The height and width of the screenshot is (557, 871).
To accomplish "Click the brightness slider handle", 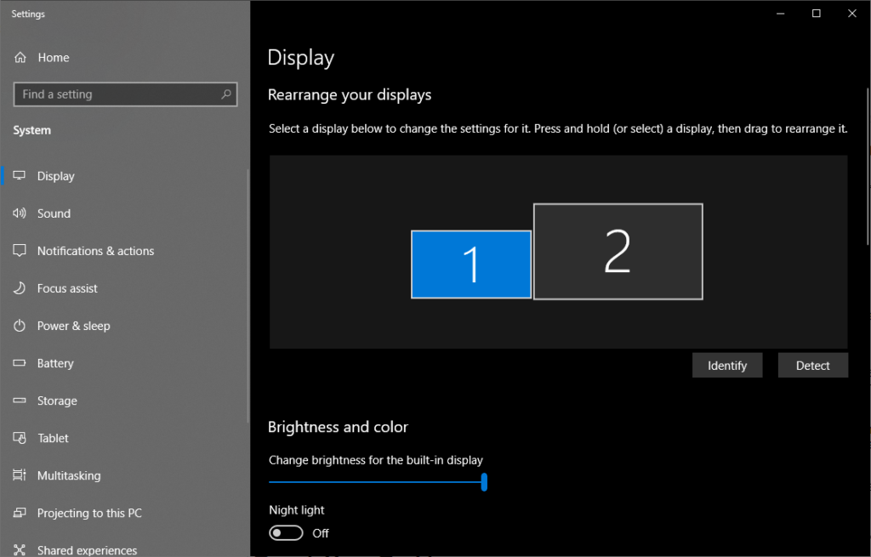I will [484, 482].
